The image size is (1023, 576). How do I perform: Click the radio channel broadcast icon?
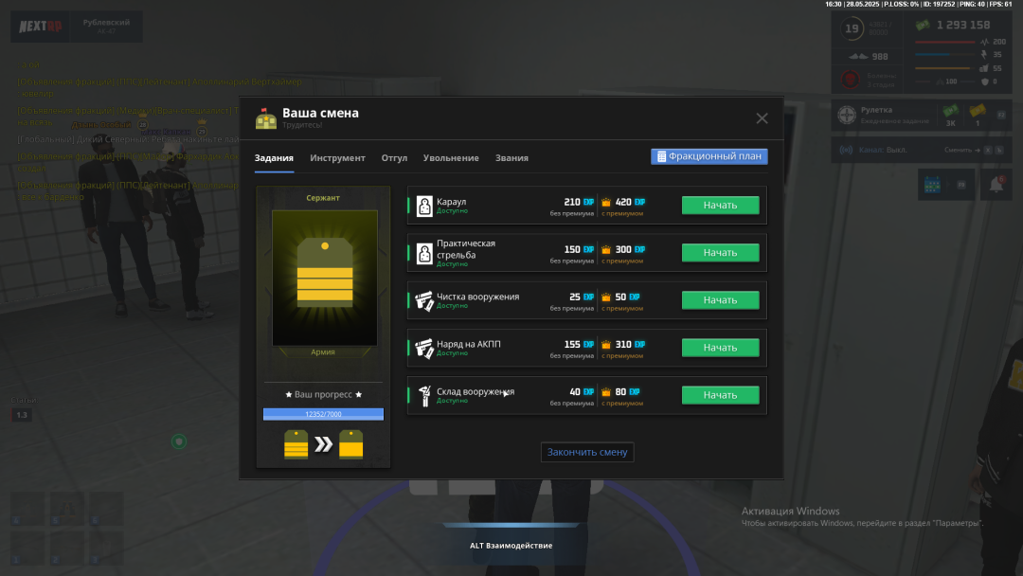(x=847, y=150)
